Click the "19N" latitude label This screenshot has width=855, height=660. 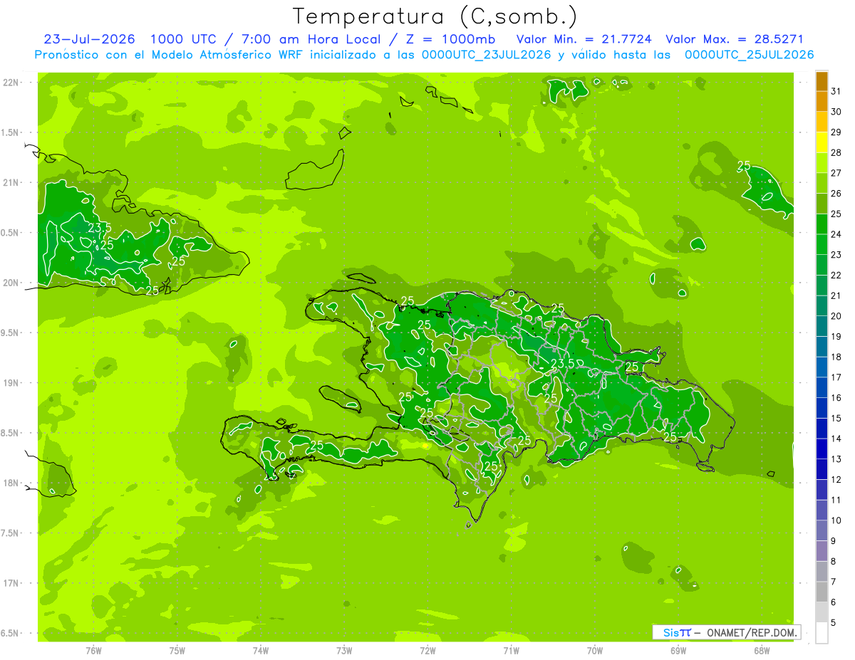pyautogui.click(x=11, y=382)
